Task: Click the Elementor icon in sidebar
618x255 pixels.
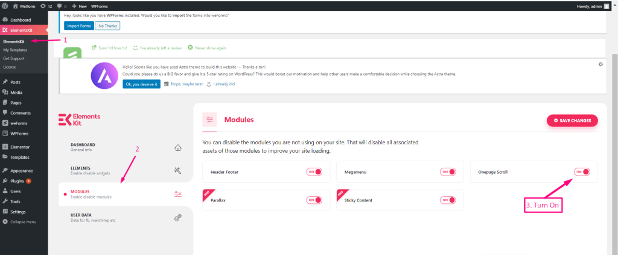Action: 5,147
